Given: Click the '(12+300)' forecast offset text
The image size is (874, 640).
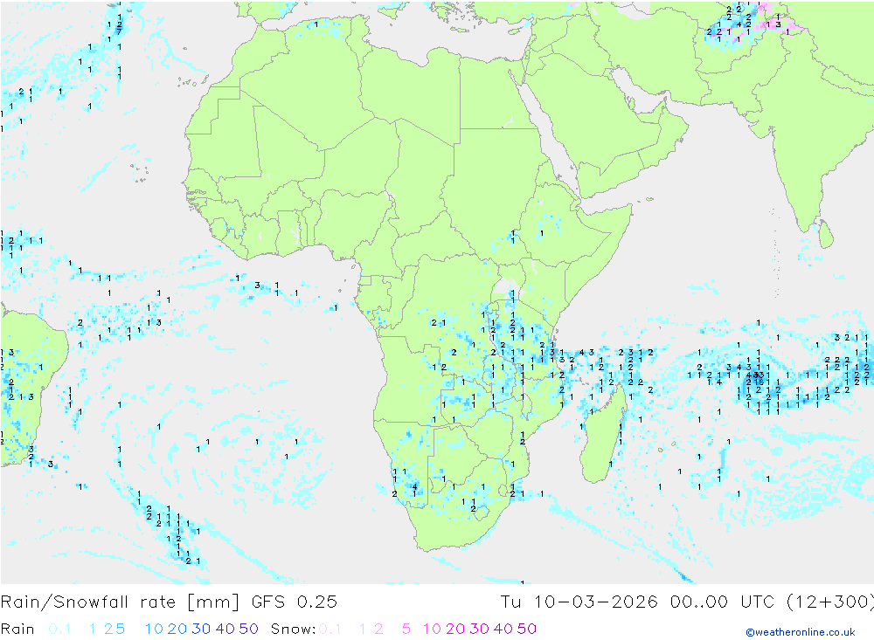Looking at the screenshot, I should click(830, 602).
